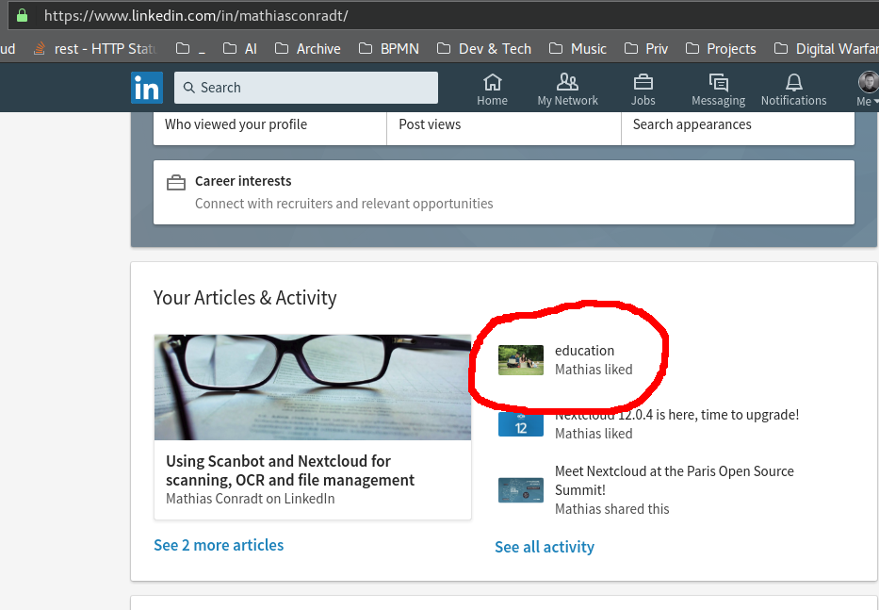
Task: Click the Search input field
Action: click(305, 88)
